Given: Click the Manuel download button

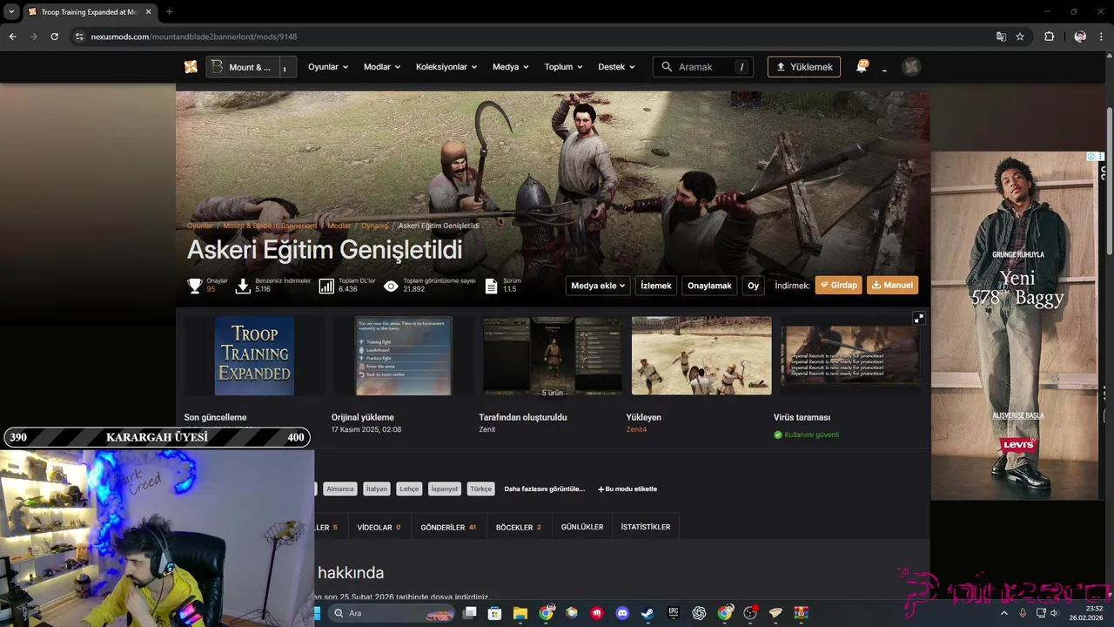Looking at the screenshot, I should point(892,286).
